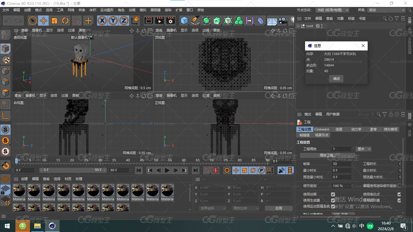Viewport: 413px width, 232px height.
Task: Add a Cube primitive object
Action: 184,21
